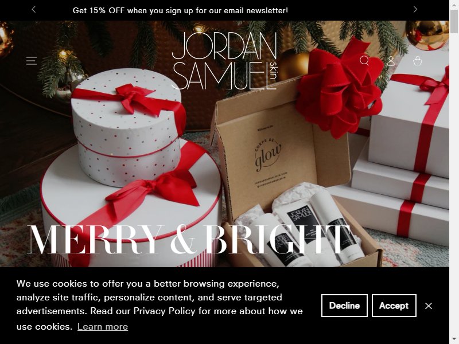The width and height of the screenshot is (459, 344).
Task: Show previous announcement with left arrow
Action: click(34, 10)
